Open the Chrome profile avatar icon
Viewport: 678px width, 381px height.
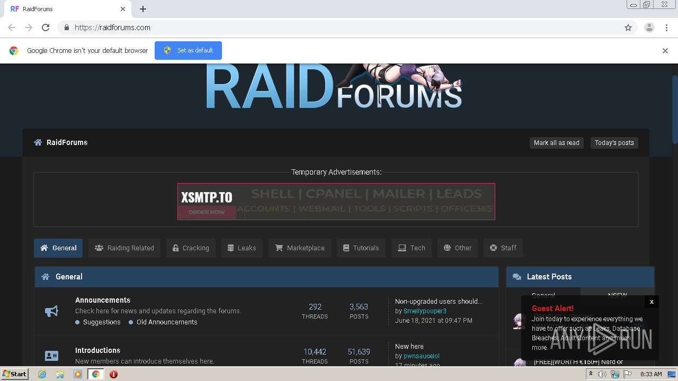tap(649, 28)
